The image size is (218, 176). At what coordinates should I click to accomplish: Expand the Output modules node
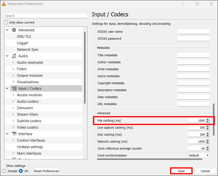coord(13,75)
